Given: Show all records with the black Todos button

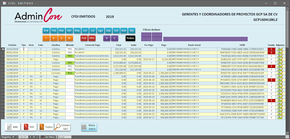Looking at the screenshot, I should pyautogui.click(x=130, y=38).
